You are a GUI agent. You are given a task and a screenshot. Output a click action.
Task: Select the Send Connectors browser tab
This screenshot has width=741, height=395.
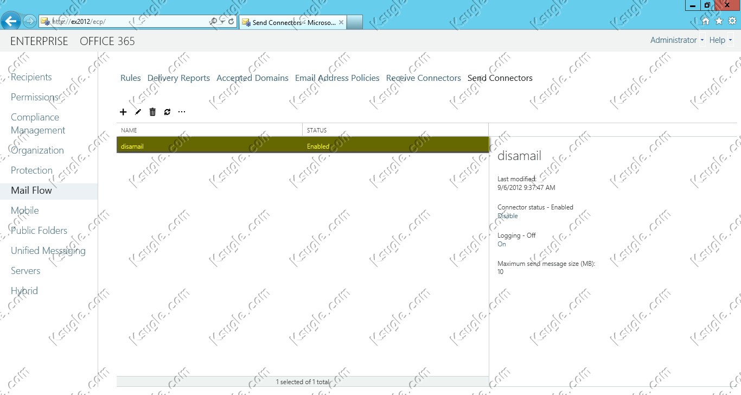click(x=292, y=22)
